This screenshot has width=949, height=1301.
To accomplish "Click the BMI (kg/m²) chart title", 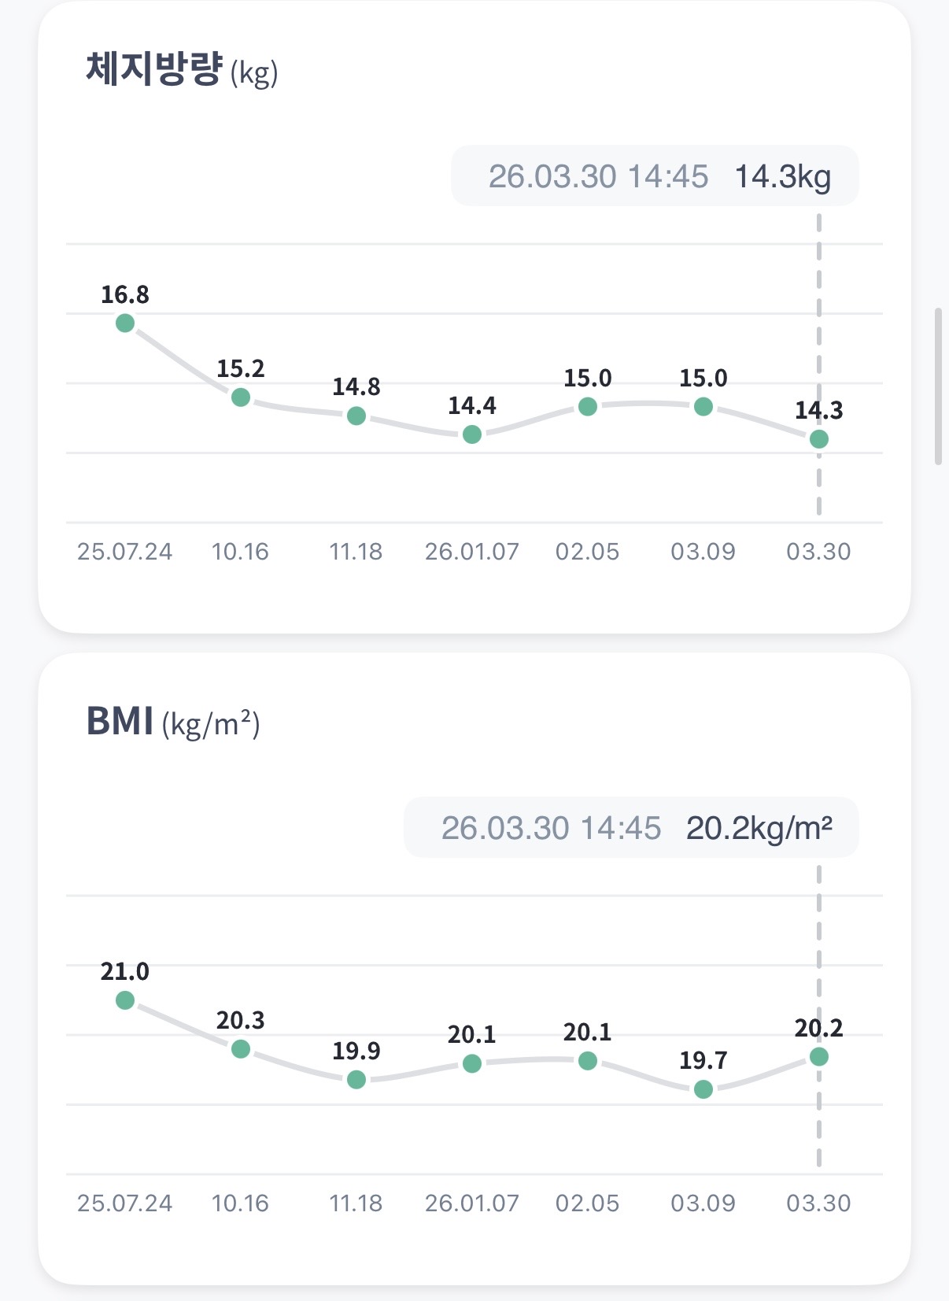I will point(172,722).
